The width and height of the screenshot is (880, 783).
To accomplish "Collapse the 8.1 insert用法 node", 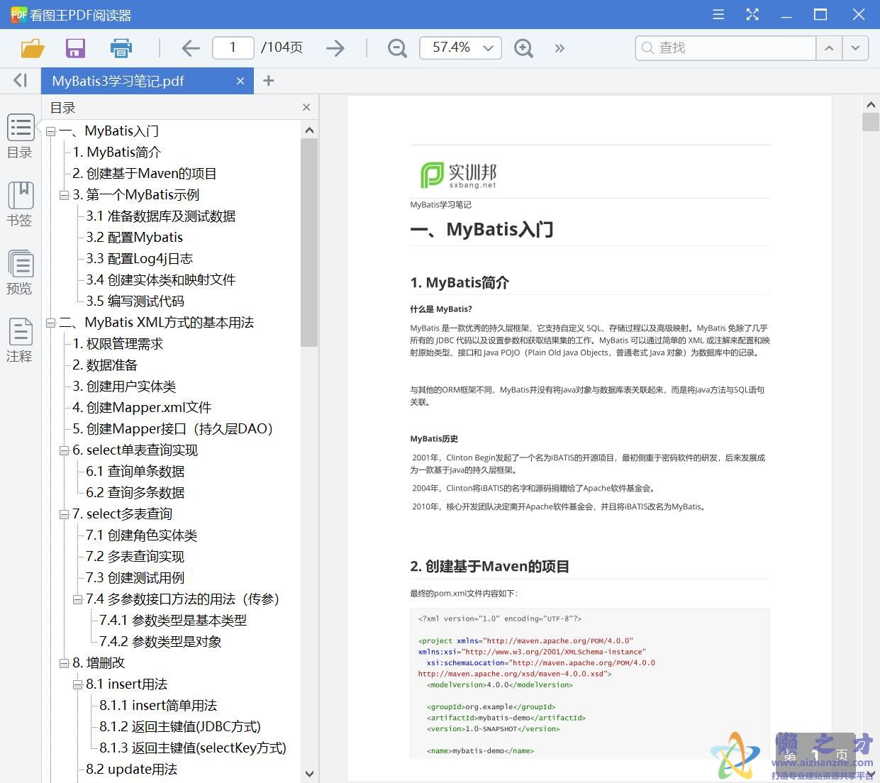I will coord(78,684).
